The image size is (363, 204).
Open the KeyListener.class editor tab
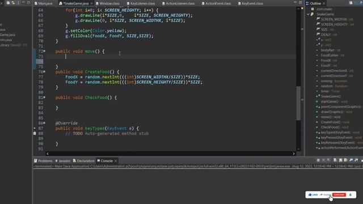point(141,3)
